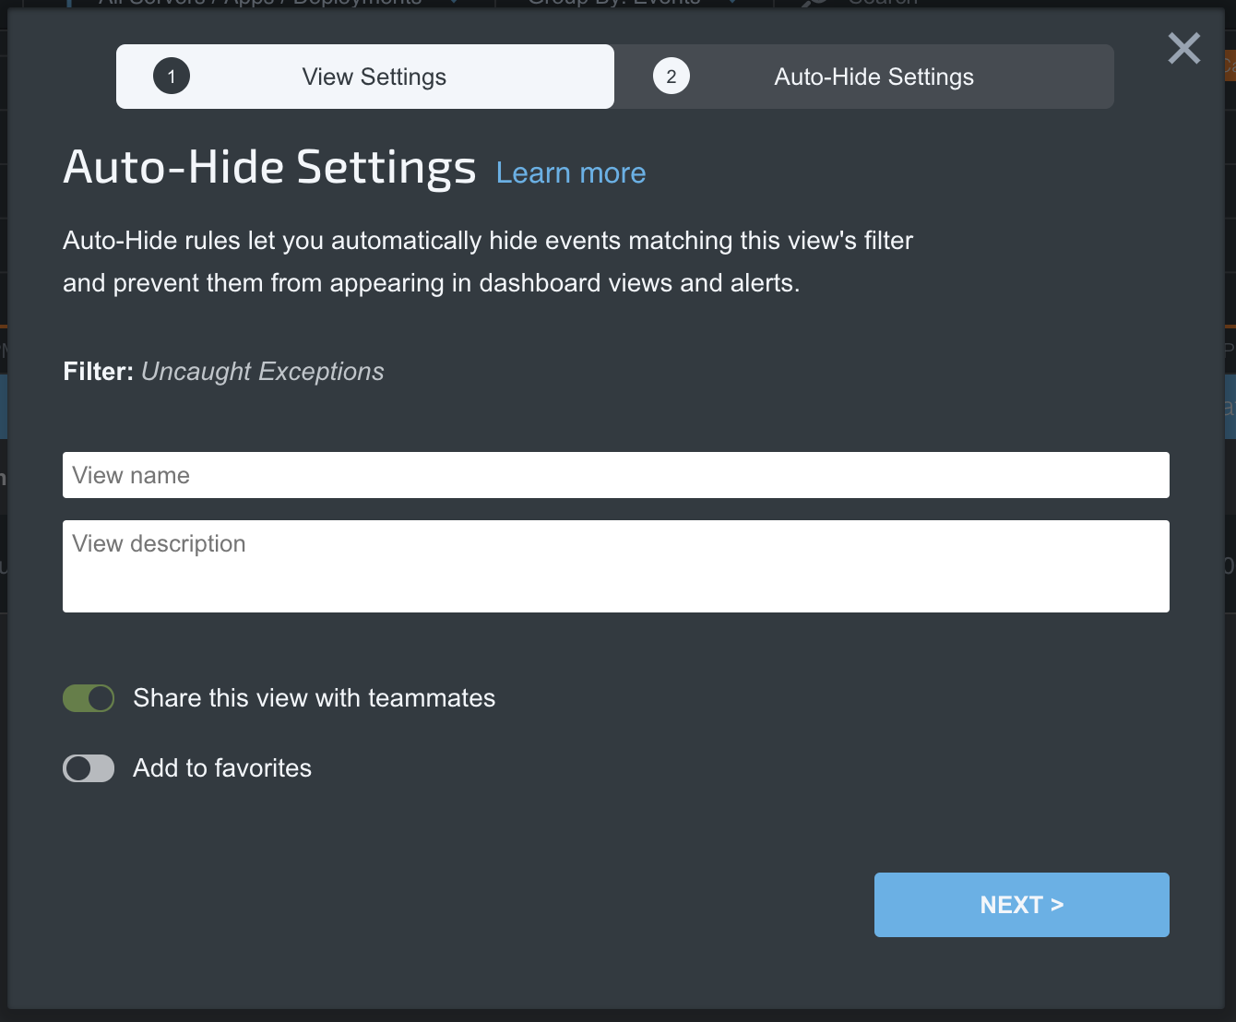
Task: Close the Auto-Hide Settings dialog
Action: (1183, 48)
